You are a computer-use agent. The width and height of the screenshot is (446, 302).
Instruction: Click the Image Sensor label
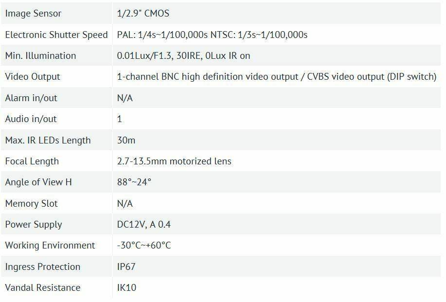click(x=33, y=13)
